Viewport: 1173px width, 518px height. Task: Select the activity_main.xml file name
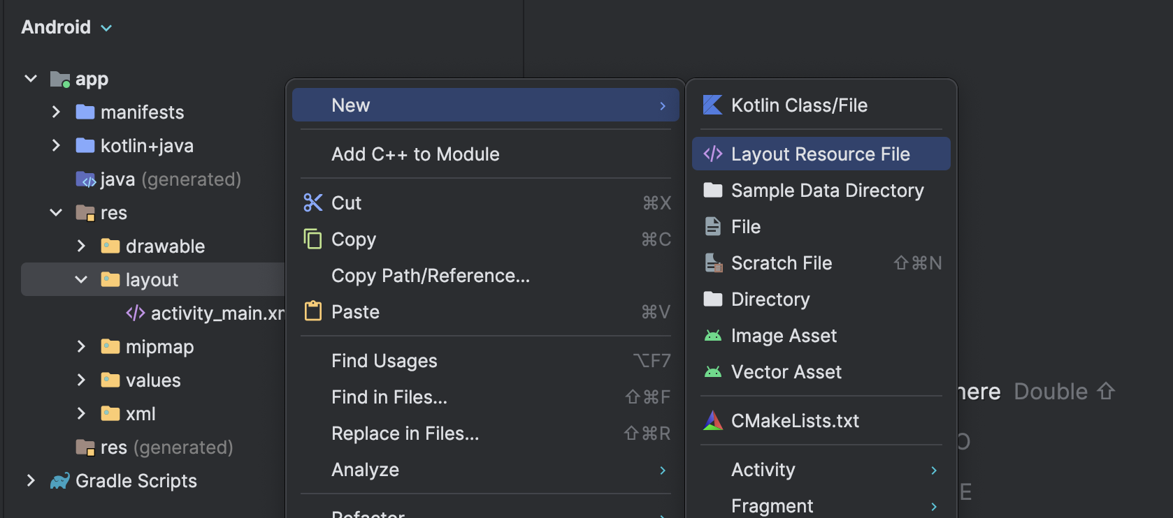coord(217,313)
